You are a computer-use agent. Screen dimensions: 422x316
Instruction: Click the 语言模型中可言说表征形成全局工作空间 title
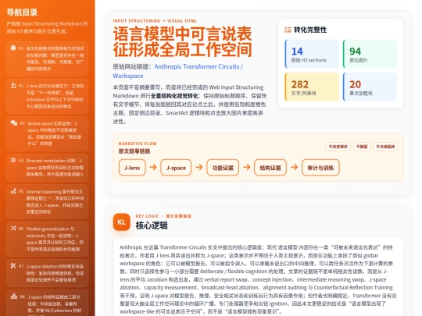click(x=182, y=41)
